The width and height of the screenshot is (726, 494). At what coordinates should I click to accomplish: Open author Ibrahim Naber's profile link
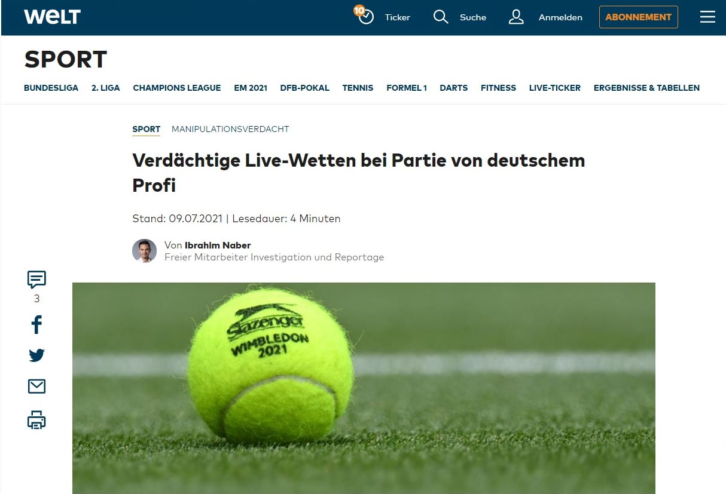(218, 246)
